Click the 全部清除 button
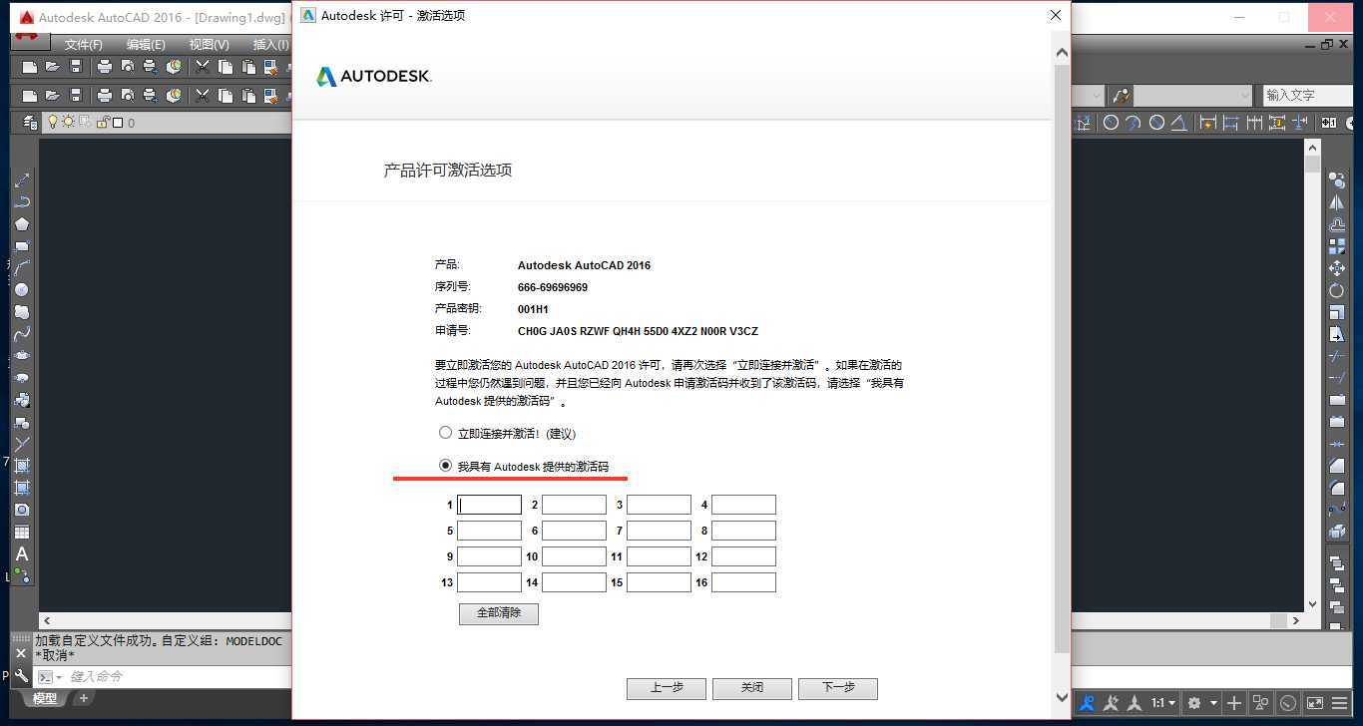Image resolution: width=1363 pixels, height=726 pixels. (x=499, y=613)
